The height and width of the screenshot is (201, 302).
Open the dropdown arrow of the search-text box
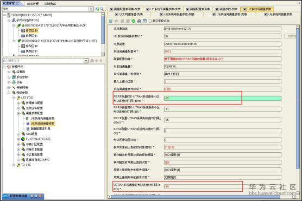tap(86, 61)
